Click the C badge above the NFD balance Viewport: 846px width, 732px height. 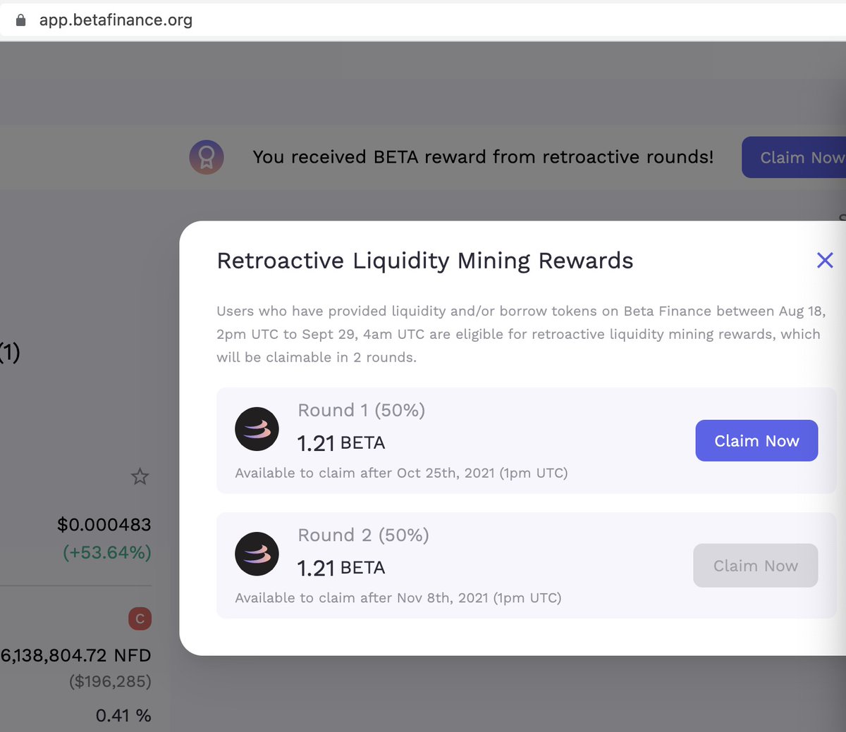(x=140, y=619)
